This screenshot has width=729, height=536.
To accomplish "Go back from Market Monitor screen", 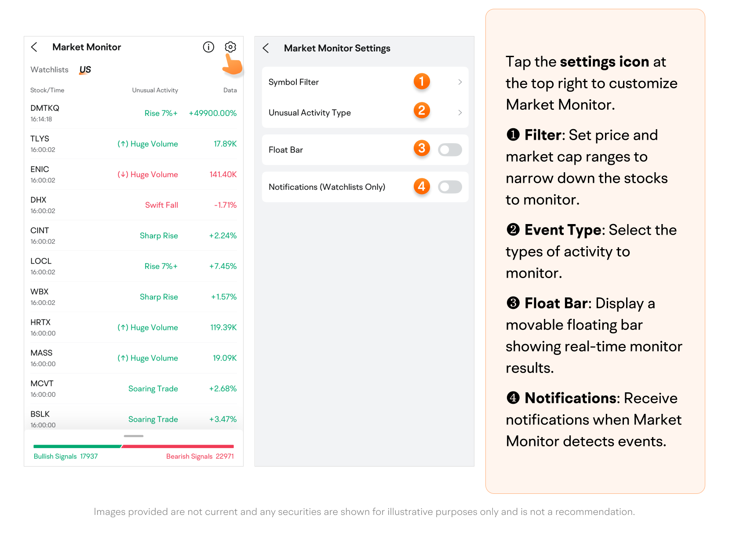I will [x=34, y=47].
